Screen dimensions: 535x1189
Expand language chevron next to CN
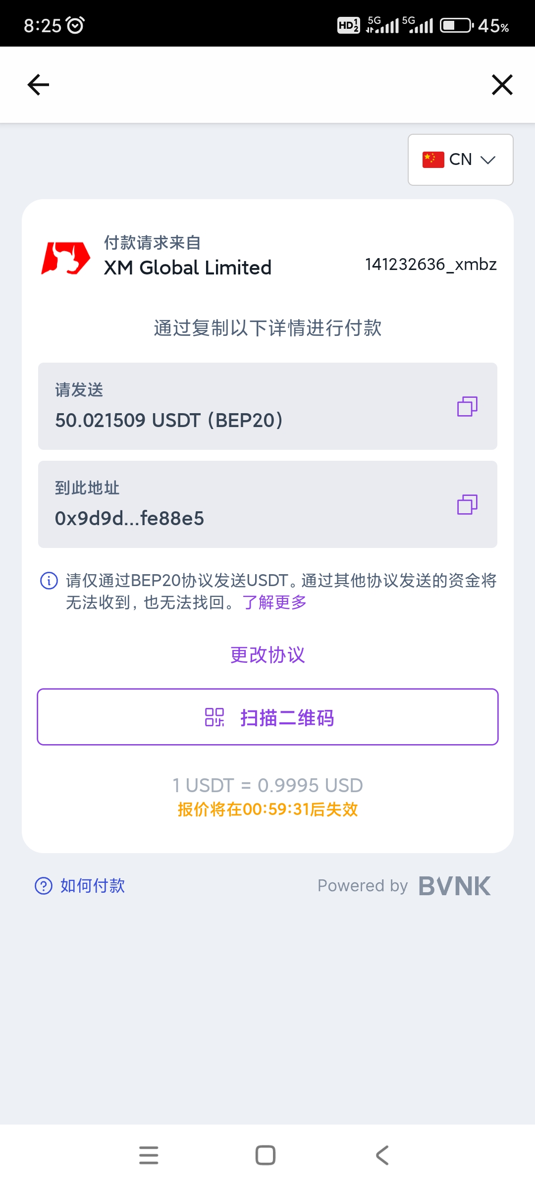tap(488, 160)
